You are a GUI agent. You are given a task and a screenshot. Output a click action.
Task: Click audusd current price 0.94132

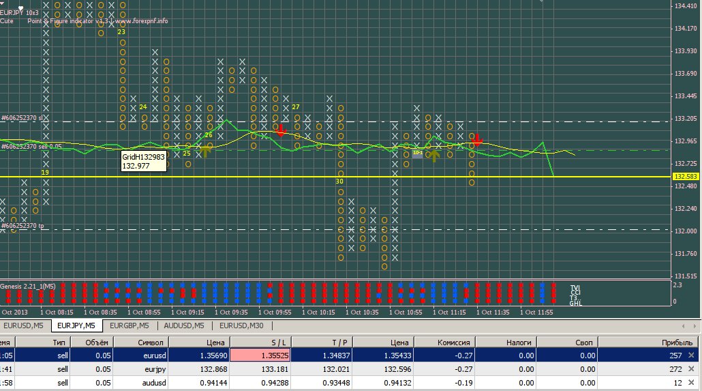383,383
